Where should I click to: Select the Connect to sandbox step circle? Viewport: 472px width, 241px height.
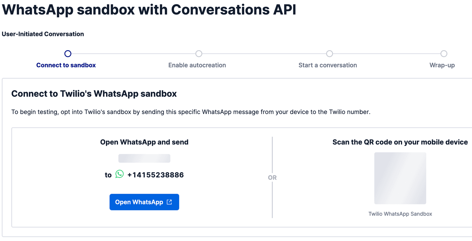tap(68, 54)
